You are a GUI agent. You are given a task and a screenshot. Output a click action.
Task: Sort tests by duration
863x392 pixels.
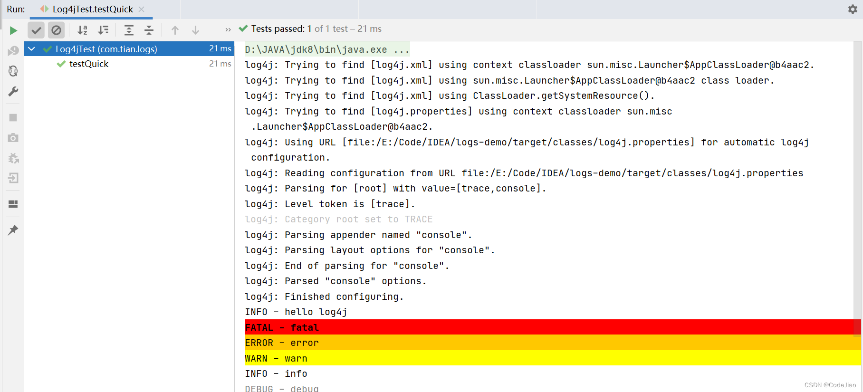tap(103, 30)
